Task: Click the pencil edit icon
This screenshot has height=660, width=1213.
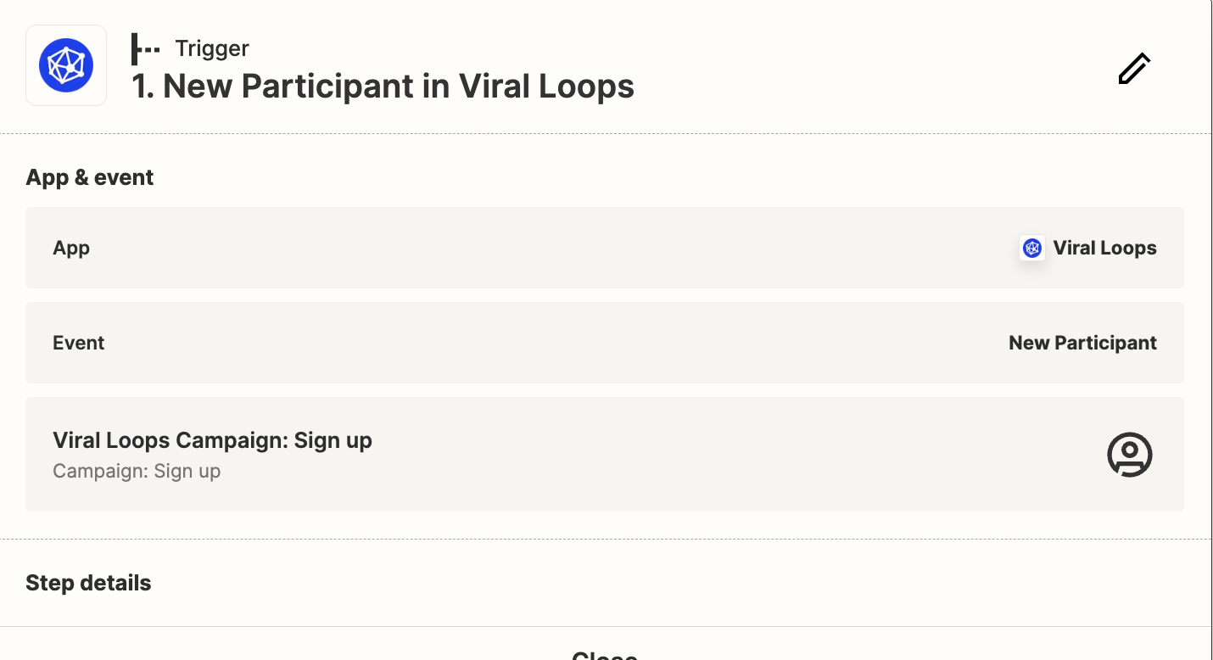Action: 1133,69
